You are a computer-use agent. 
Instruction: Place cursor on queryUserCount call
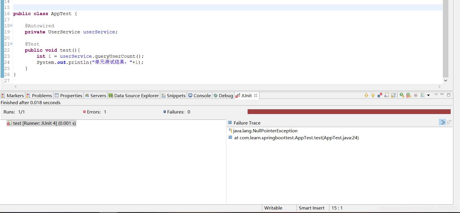[115, 56]
